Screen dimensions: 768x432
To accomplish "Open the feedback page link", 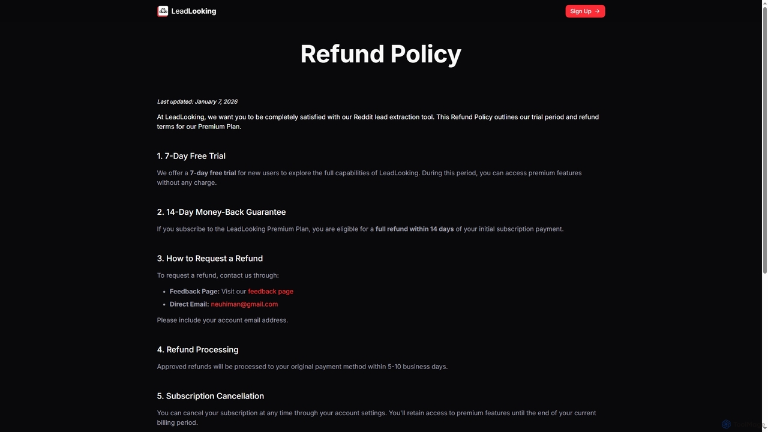I will click(x=271, y=292).
